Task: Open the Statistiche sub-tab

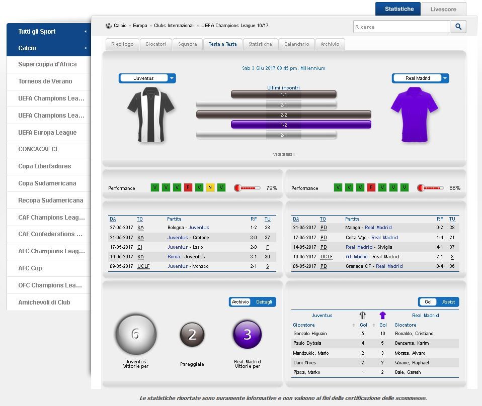Action: pos(260,44)
